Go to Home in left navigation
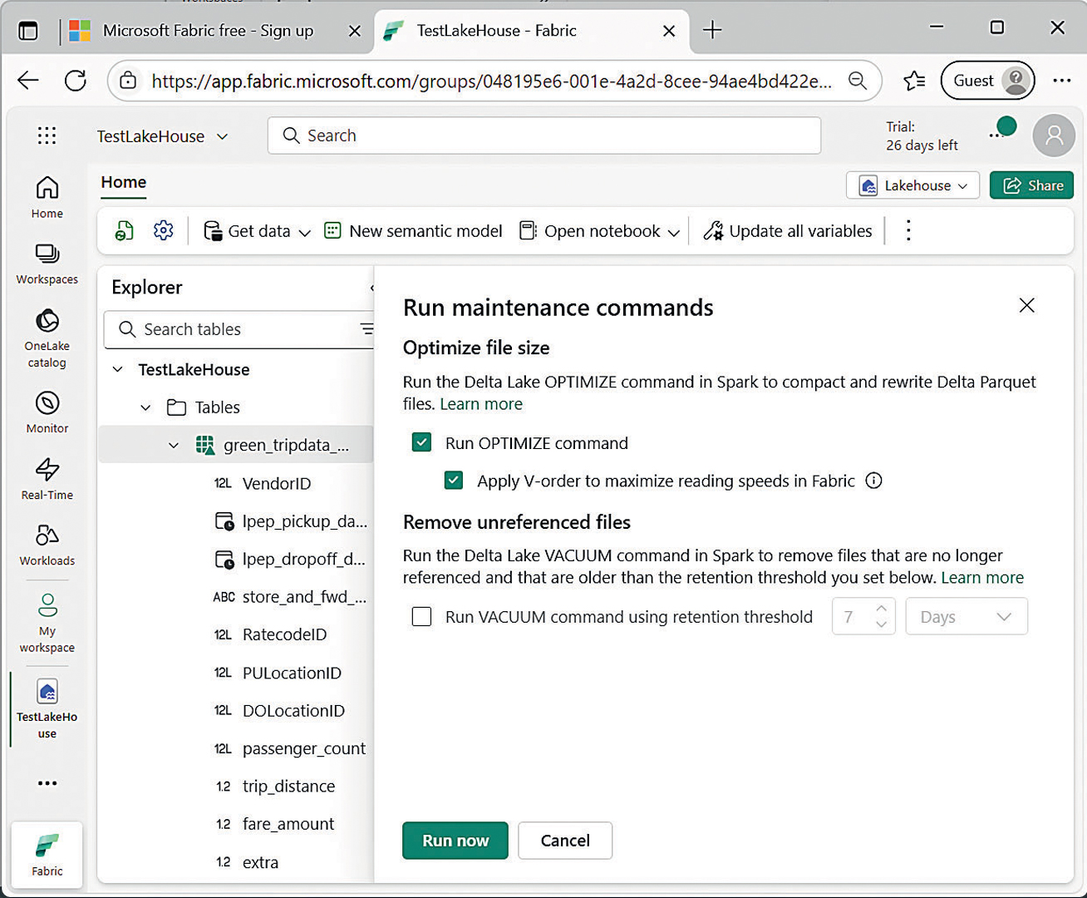Screen dimensions: 1087x898 (47, 198)
